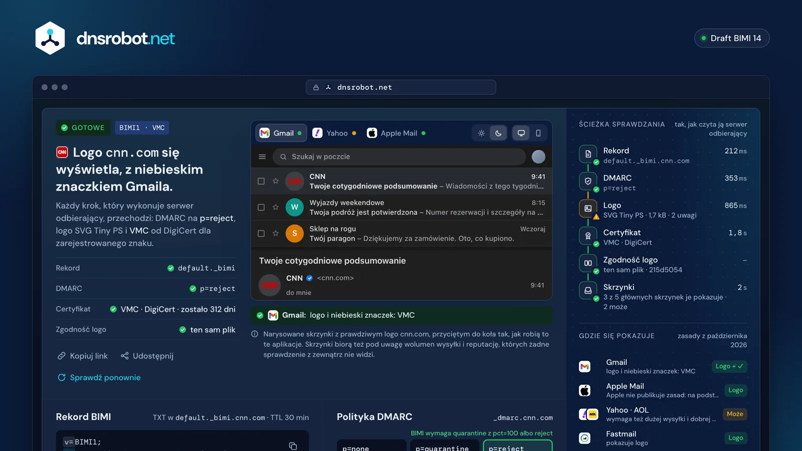This screenshot has width=802, height=451.
Task: Click the CNN sender logo in inbox row
Action: point(295,181)
